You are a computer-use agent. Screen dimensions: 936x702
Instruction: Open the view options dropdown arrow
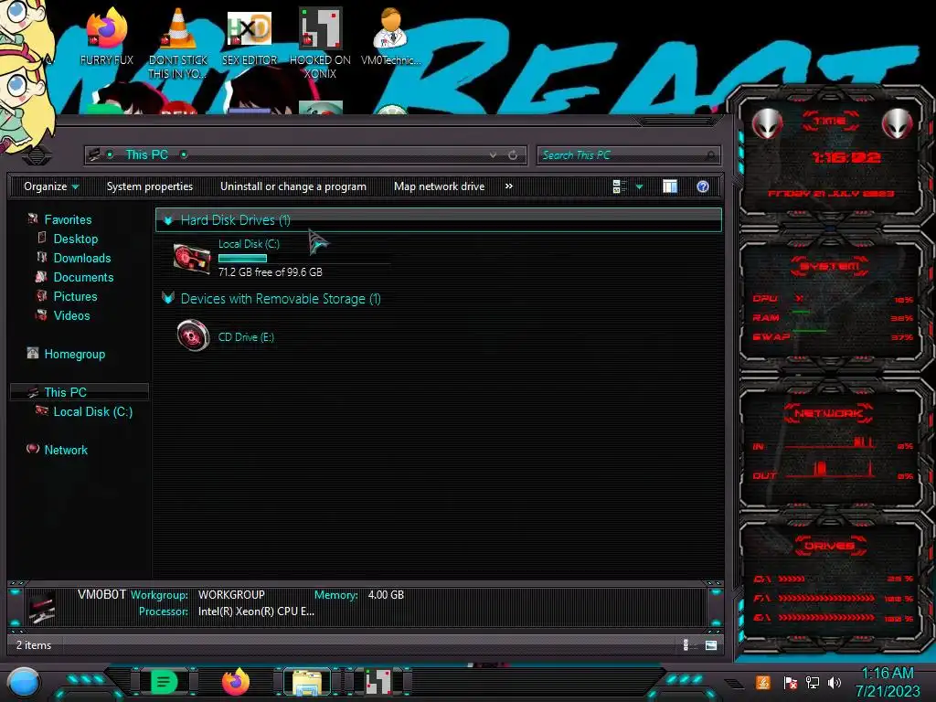coord(639,186)
